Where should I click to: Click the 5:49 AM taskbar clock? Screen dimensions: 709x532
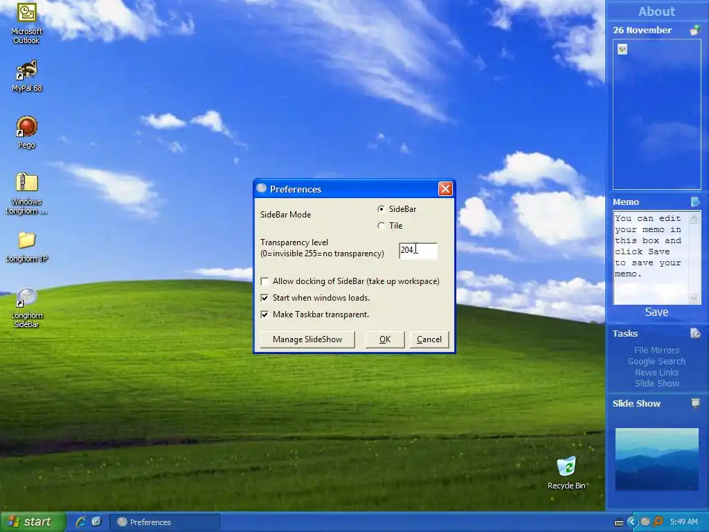coord(683,522)
